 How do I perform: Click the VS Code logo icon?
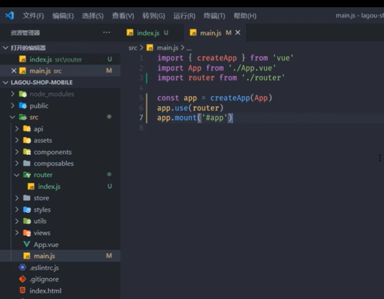pyautogui.click(x=10, y=16)
